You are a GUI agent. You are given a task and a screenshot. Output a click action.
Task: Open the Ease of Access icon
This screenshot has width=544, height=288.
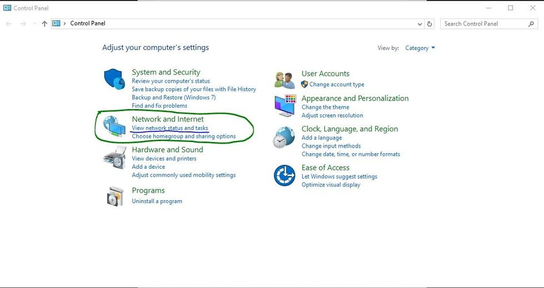click(x=284, y=176)
